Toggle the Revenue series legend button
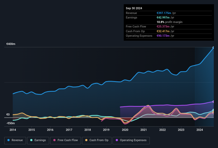This screenshot has height=148, width=218. tap(15, 140)
